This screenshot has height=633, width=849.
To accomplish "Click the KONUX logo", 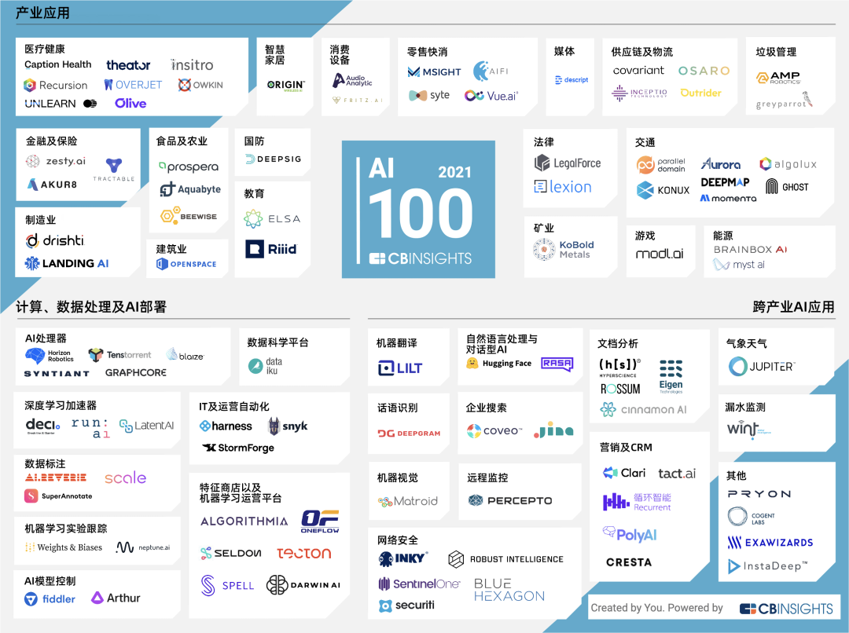I will click(x=663, y=190).
